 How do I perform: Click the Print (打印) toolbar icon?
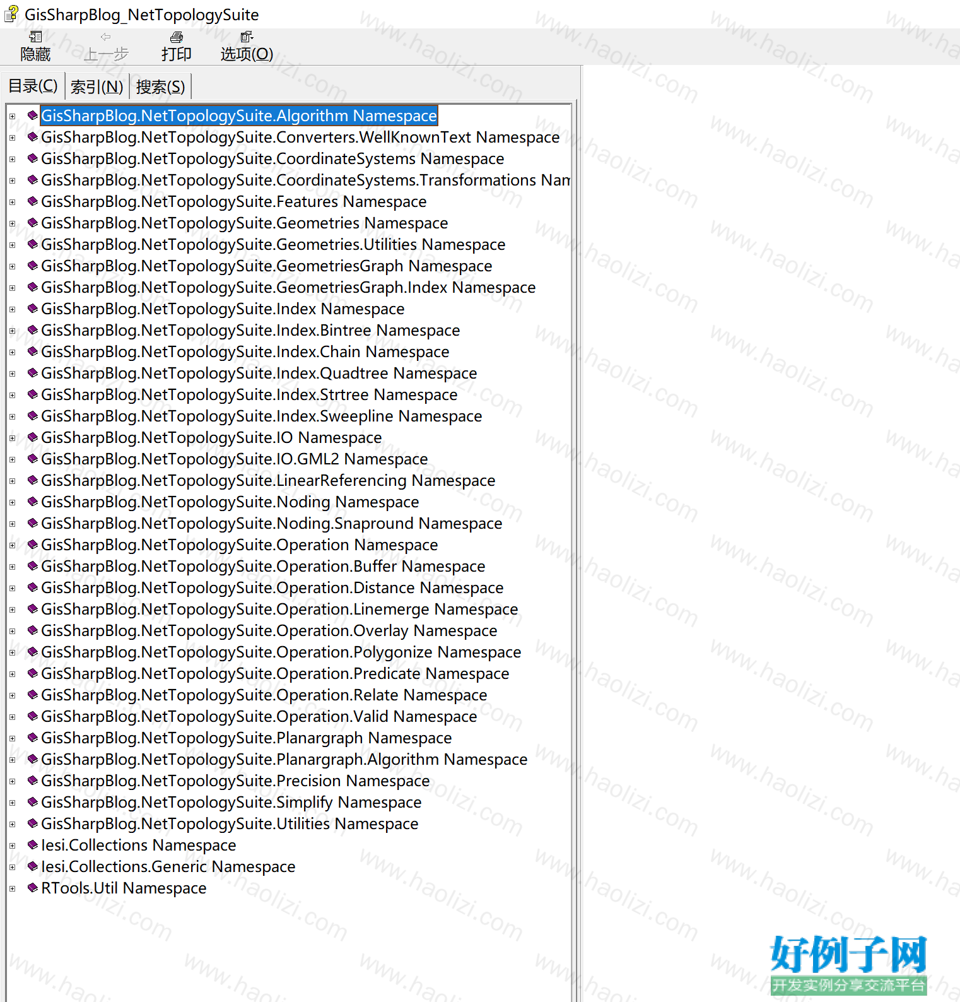pos(177,37)
